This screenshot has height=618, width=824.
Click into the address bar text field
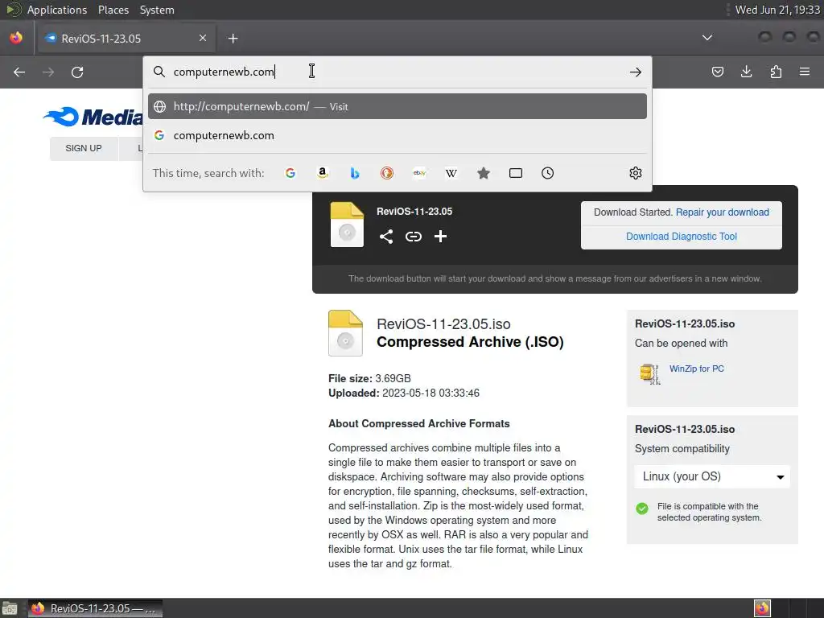398,72
